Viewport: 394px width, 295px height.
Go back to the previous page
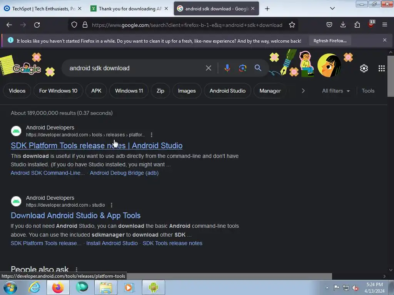point(9,25)
